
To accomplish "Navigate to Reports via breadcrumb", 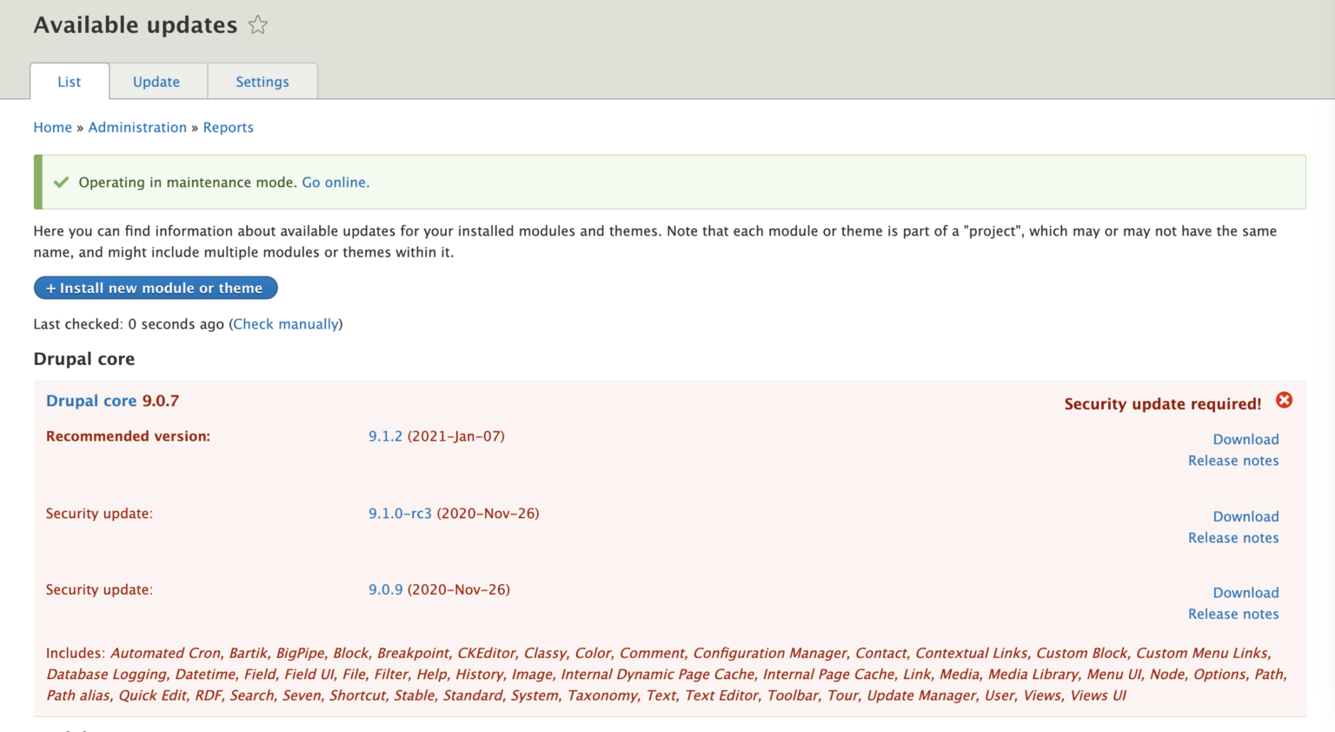I will click(x=228, y=127).
